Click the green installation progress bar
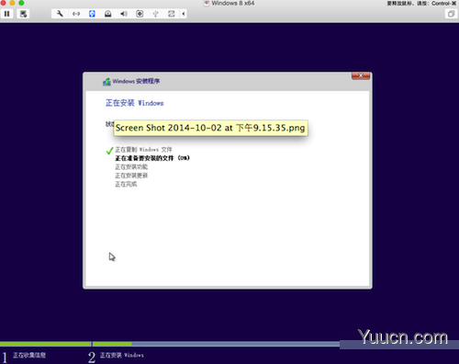Image resolution: width=459 pixels, height=364 pixels. point(66,344)
